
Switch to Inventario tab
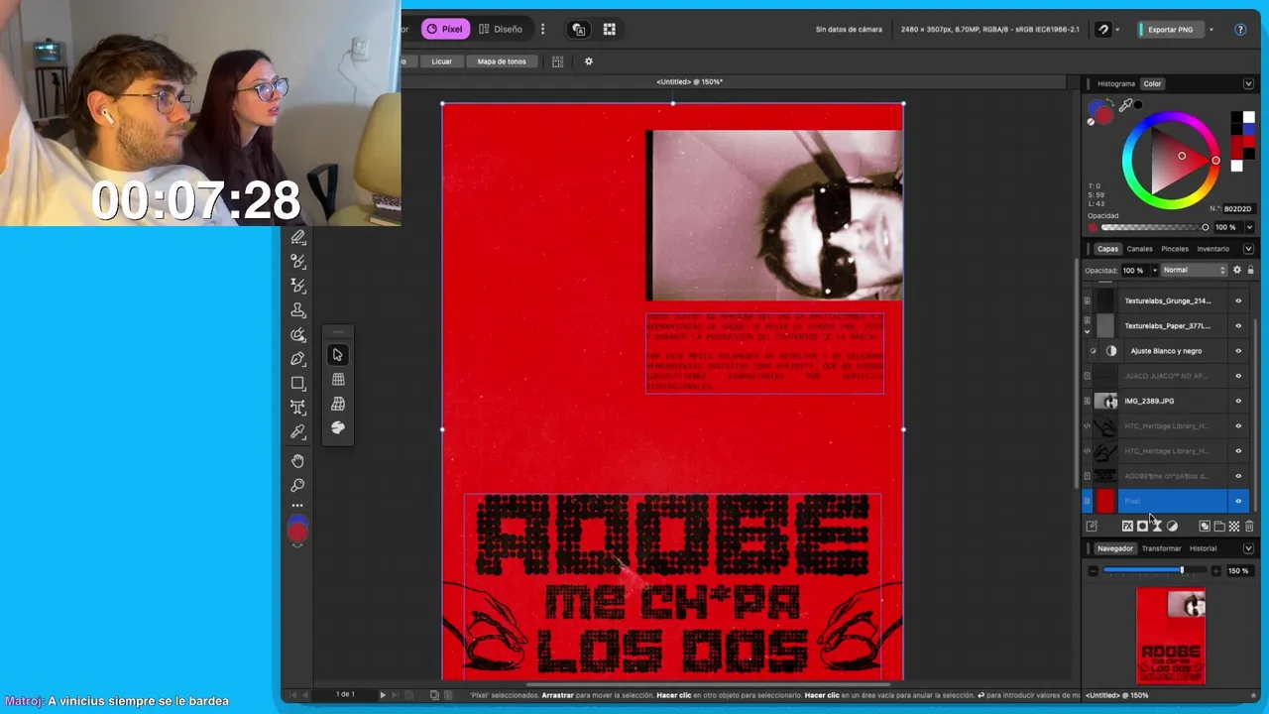(x=1213, y=249)
